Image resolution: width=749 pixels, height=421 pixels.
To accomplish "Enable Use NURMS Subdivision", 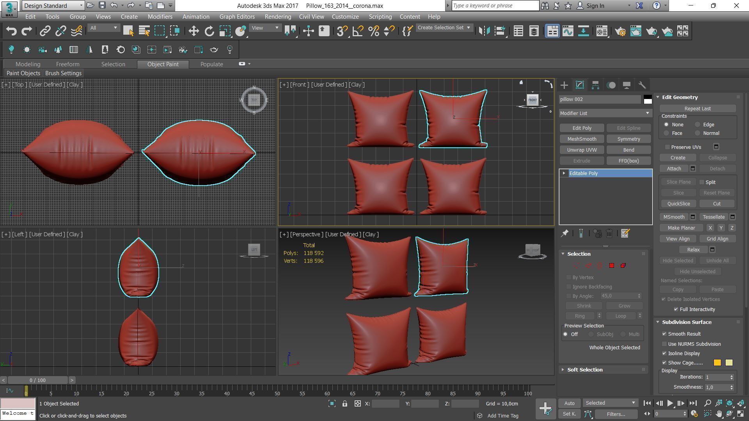I will point(664,344).
